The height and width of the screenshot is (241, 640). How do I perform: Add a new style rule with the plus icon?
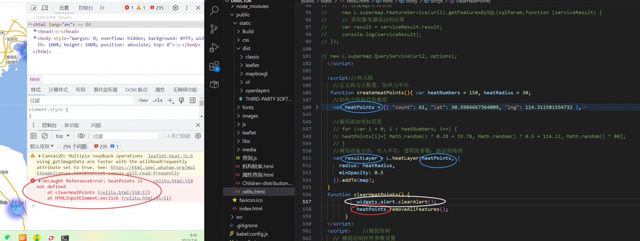point(170,100)
